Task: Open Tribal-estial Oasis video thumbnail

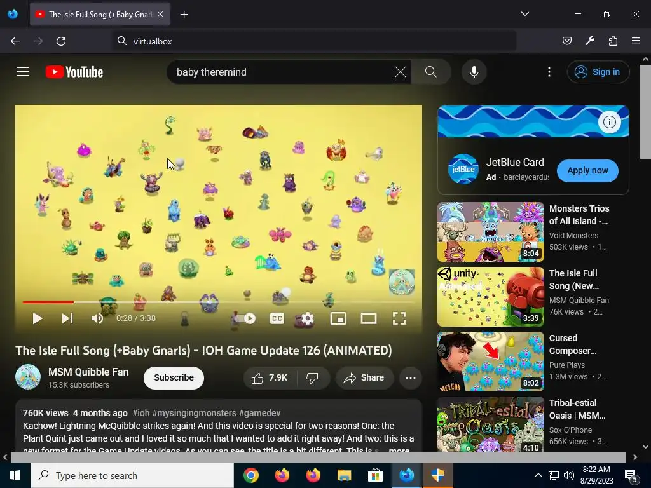Action: (x=490, y=424)
